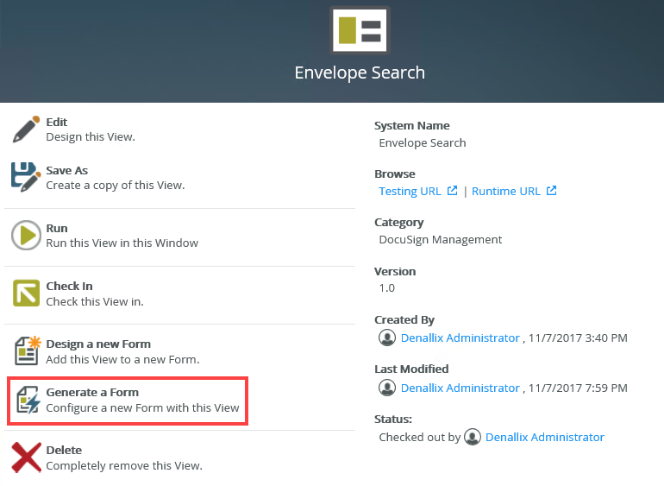Viewport: 664px width, 486px height.
Task: Click the Design a new Form icon
Action: pos(27,351)
